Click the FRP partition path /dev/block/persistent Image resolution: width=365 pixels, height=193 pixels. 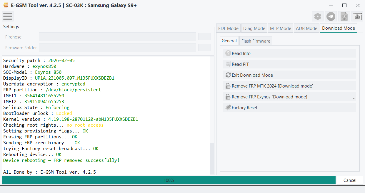(x=73, y=90)
